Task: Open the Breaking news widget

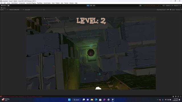Action: (6, 100)
